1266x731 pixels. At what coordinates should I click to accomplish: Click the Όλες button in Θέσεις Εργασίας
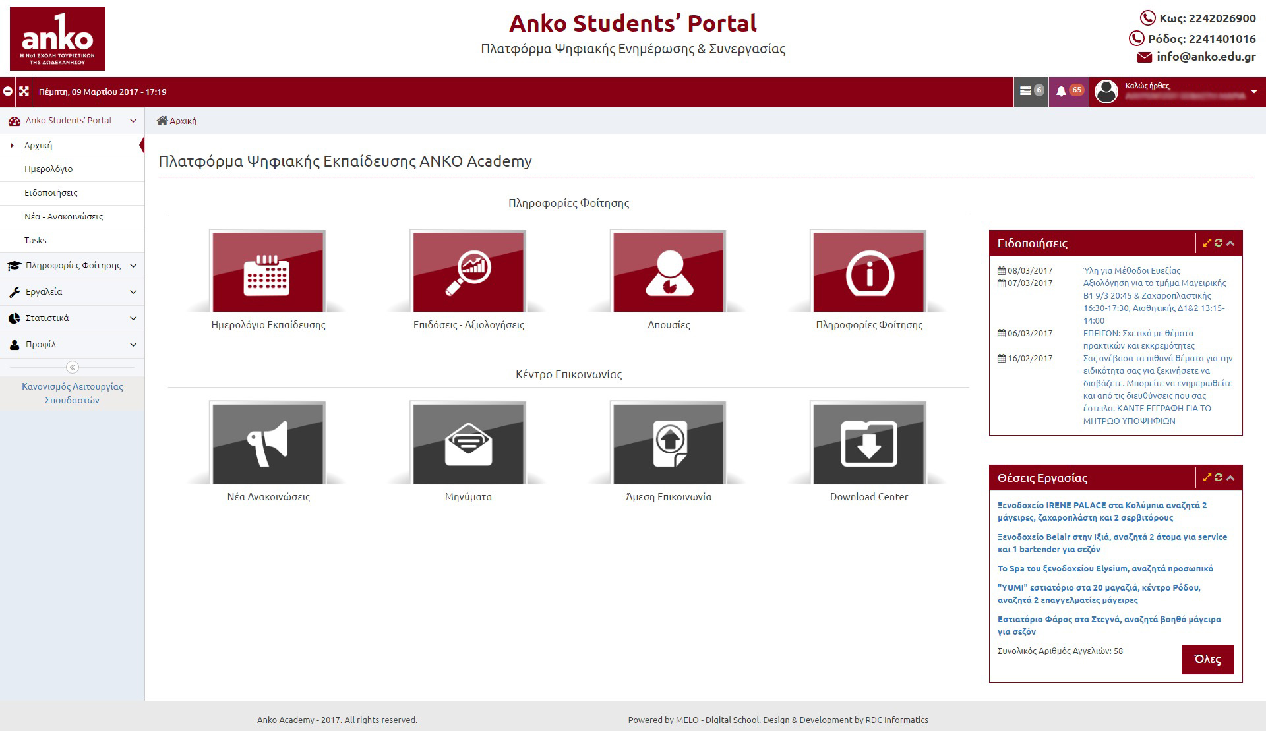pyautogui.click(x=1207, y=659)
